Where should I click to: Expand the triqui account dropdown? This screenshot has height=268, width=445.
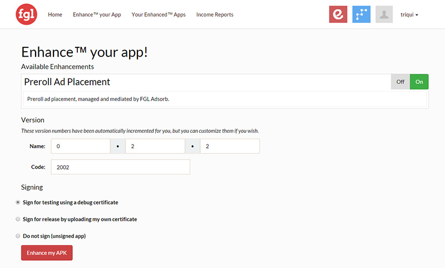click(x=409, y=15)
